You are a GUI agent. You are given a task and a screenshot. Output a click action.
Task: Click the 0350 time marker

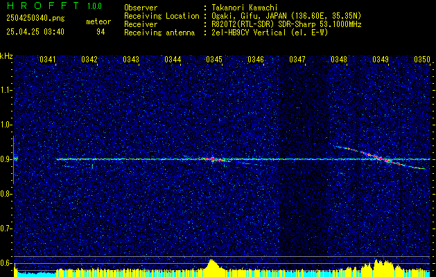pos(422,60)
